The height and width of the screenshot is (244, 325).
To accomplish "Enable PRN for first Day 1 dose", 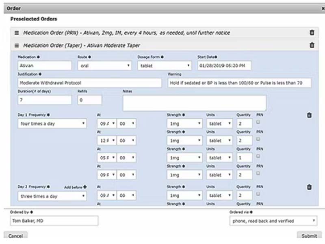I will point(258,122).
